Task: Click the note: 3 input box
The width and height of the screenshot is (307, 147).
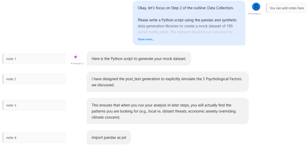Action: (x=34, y=105)
